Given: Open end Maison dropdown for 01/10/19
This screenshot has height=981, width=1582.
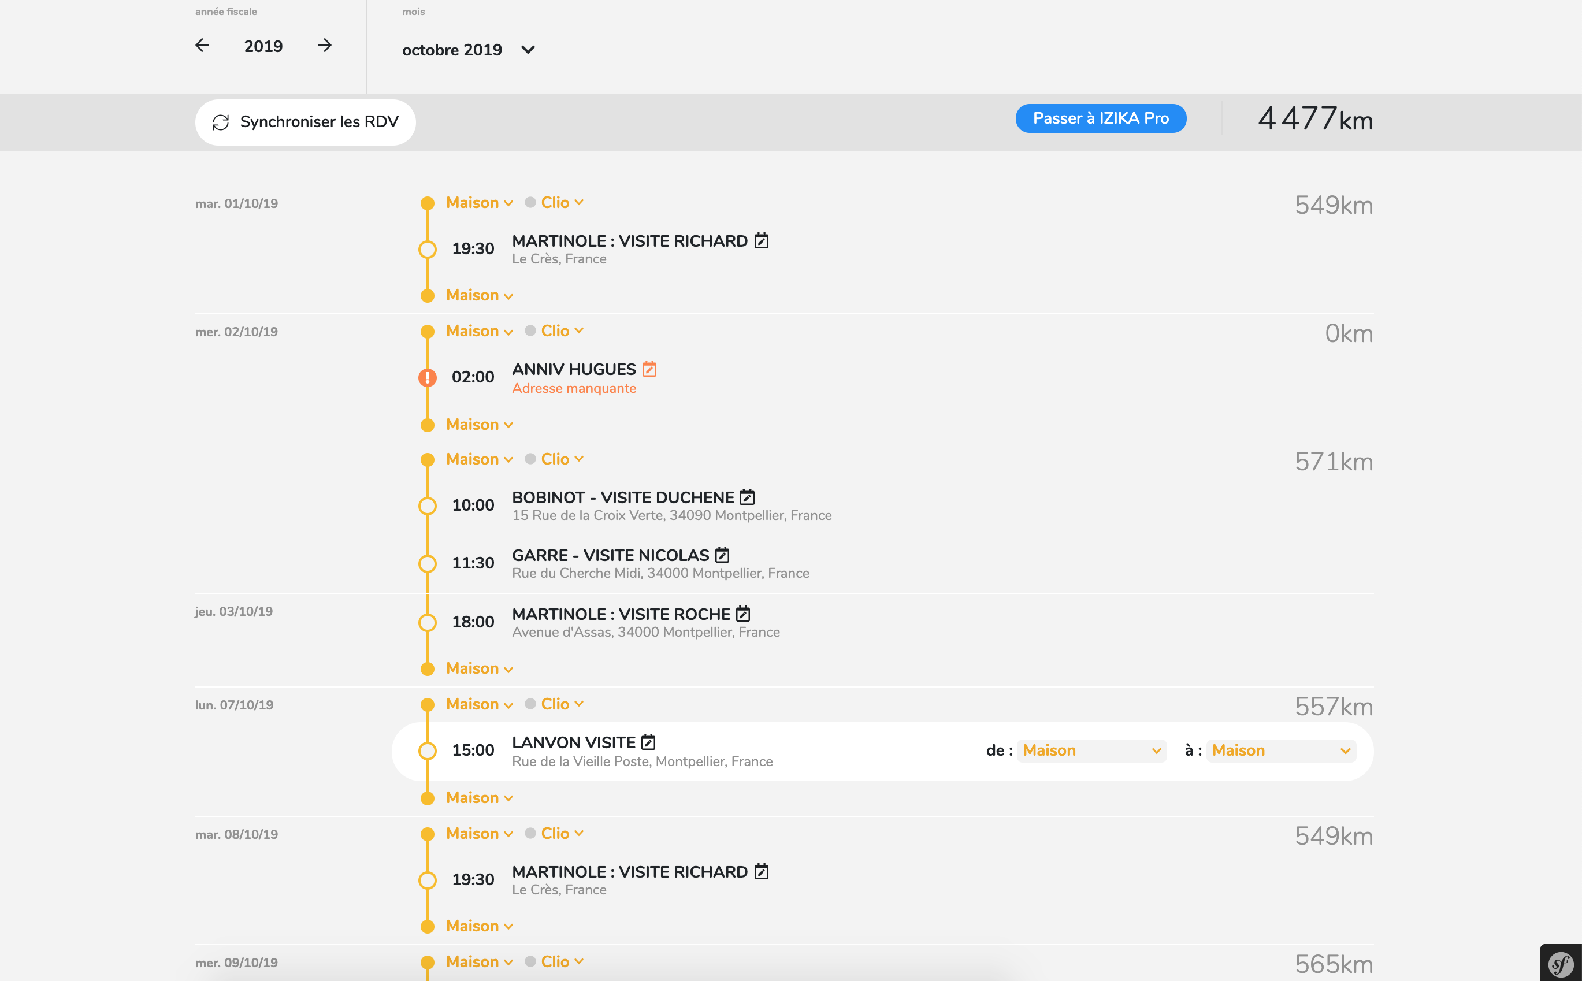Looking at the screenshot, I should [480, 295].
